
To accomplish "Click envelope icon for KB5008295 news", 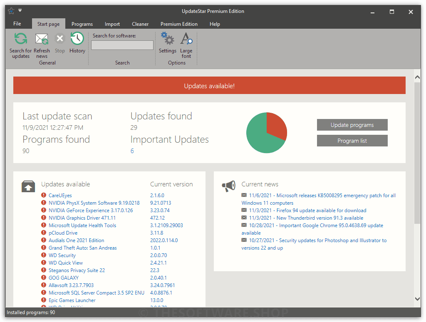I will click(244, 195).
